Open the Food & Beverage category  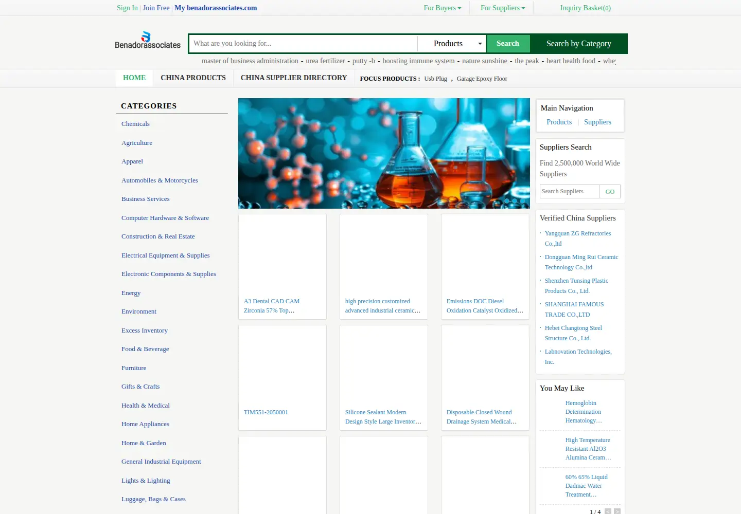[145, 349]
